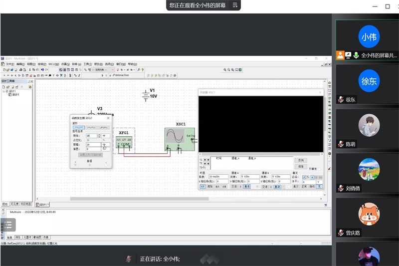Collapse the 设计1 tree node
Screen dimensions: 399x266
(x=4, y=91)
